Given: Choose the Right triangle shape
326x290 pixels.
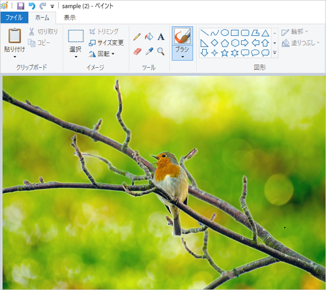Looking at the screenshot, I should (204, 43).
